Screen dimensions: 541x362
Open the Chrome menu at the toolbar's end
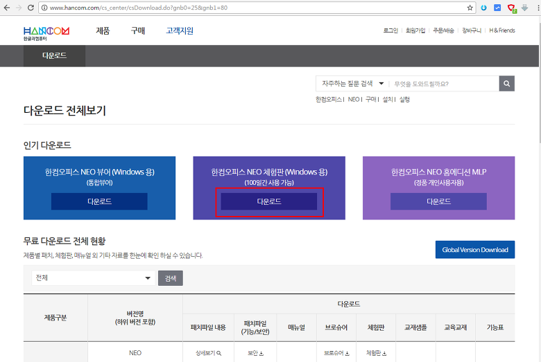(x=538, y=8)
